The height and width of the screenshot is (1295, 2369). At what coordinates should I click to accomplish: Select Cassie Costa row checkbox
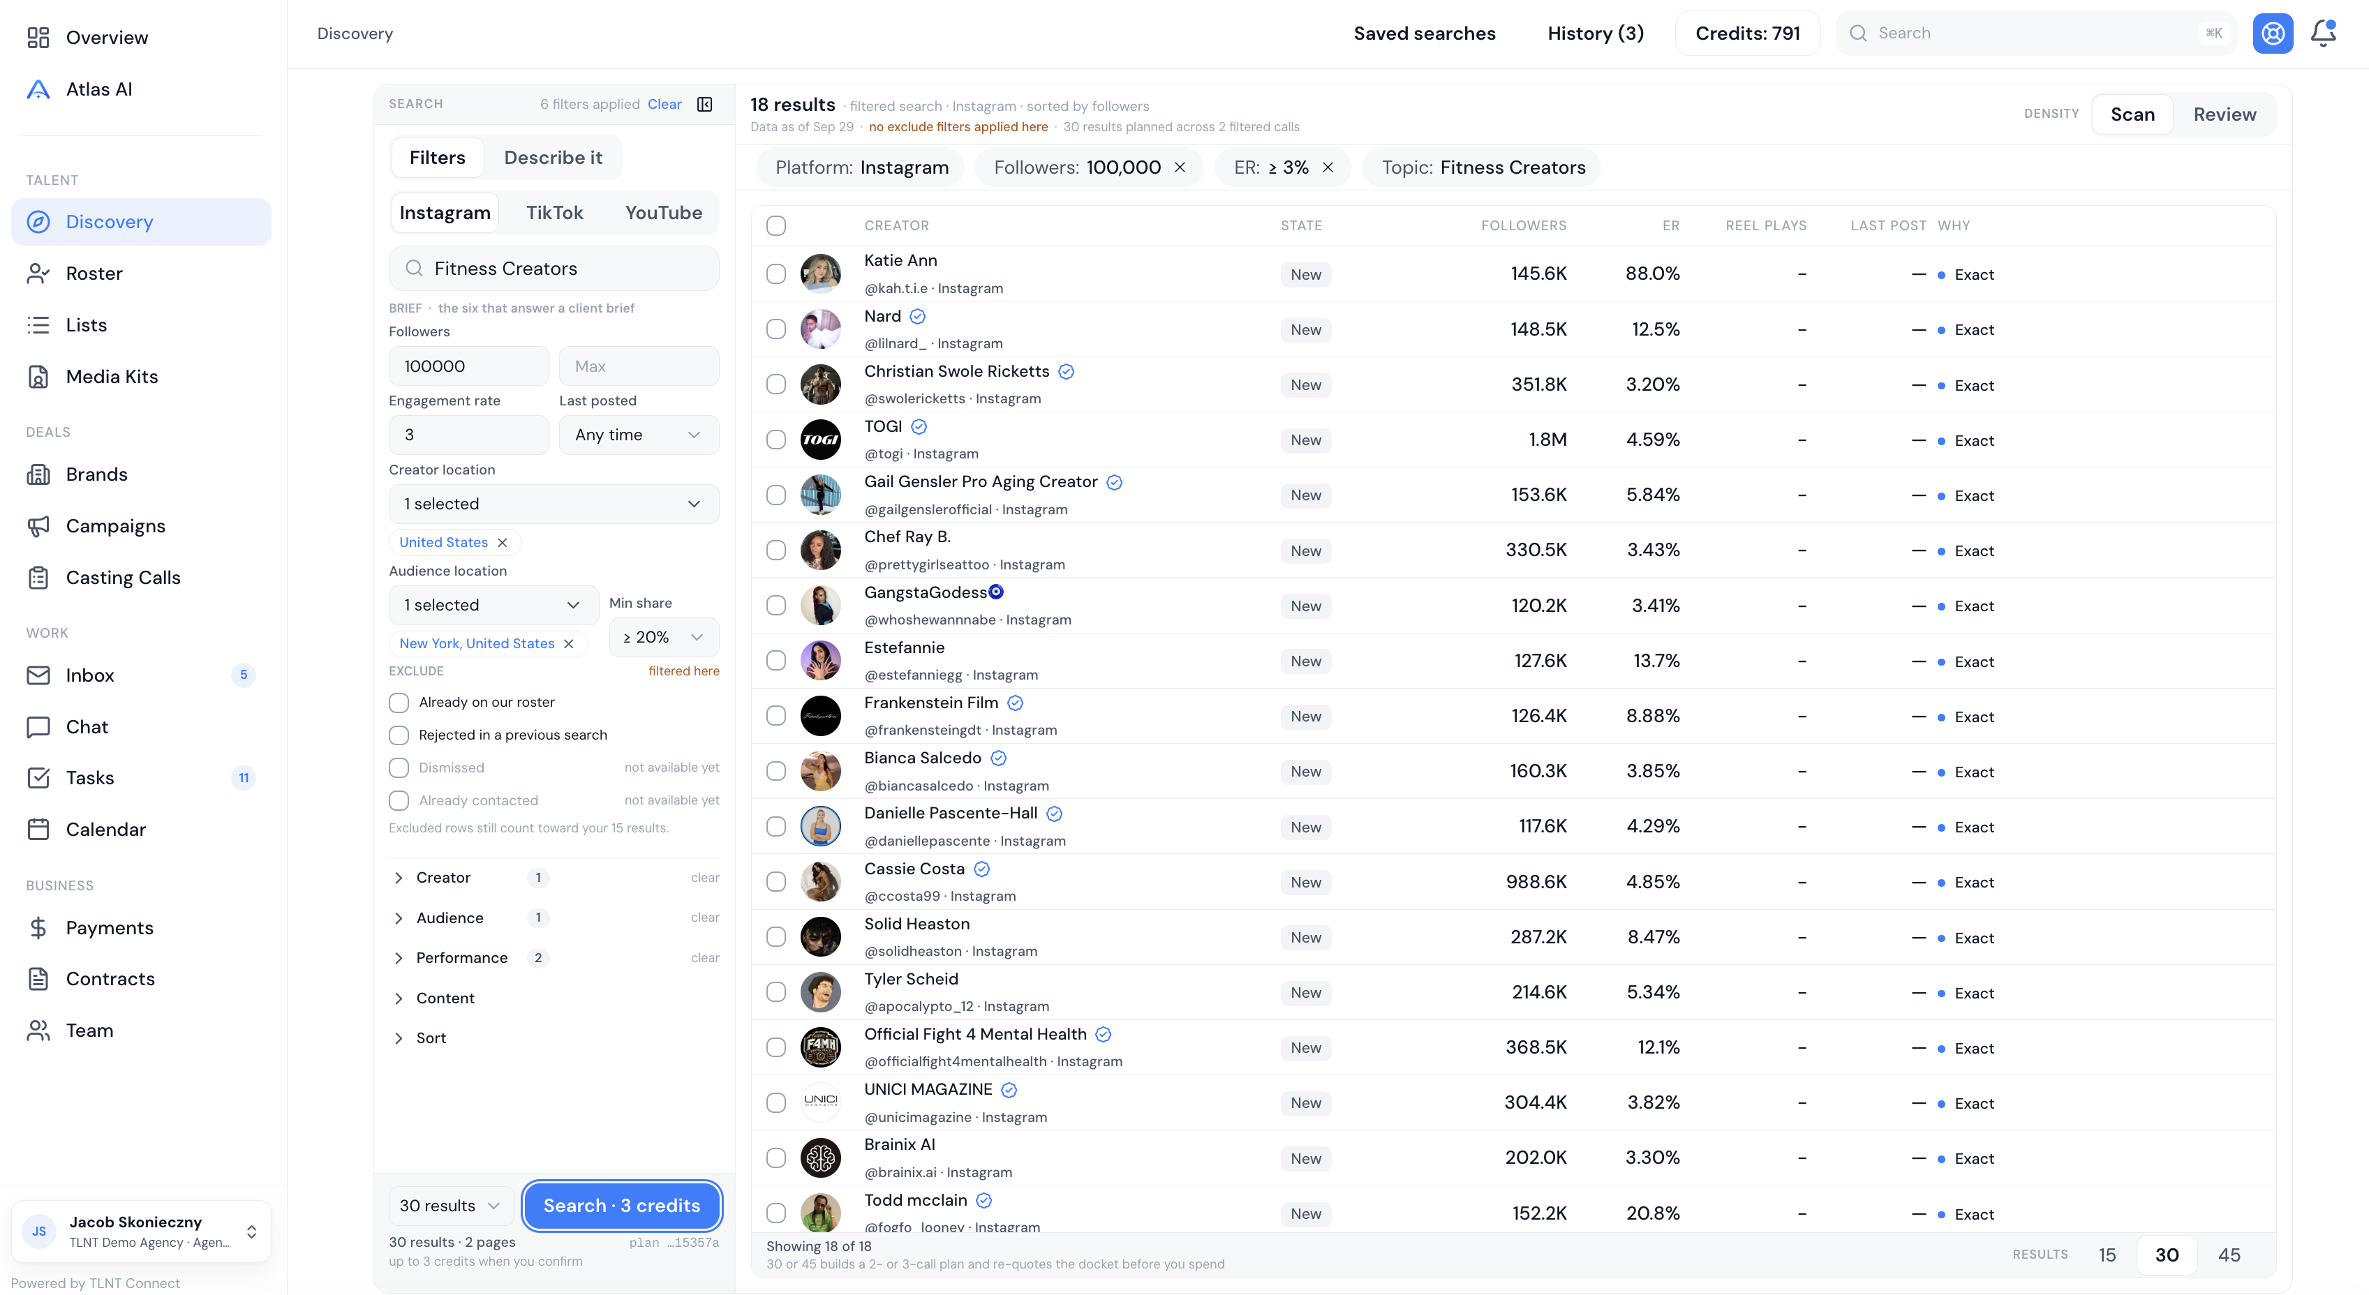(x=776, y=881)
